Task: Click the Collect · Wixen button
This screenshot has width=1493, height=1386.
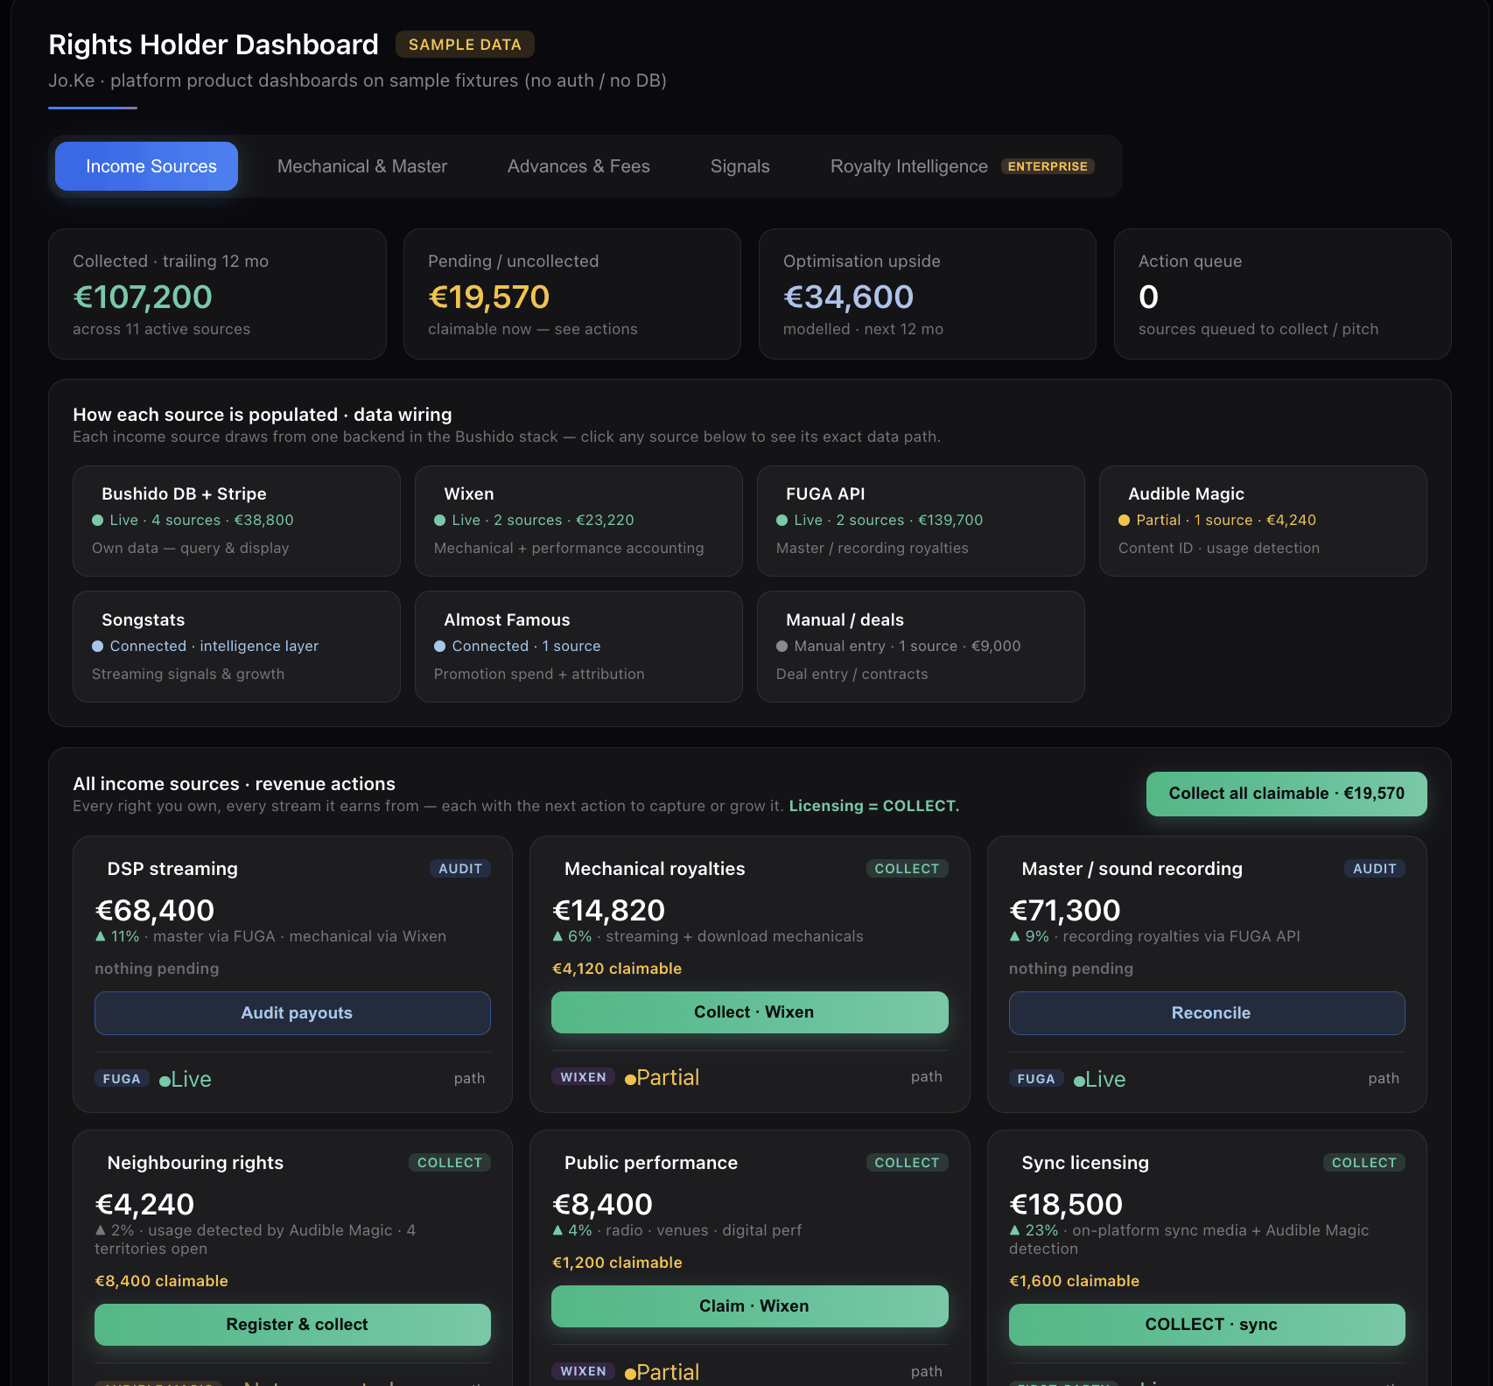Action: tap(750, 1012)
